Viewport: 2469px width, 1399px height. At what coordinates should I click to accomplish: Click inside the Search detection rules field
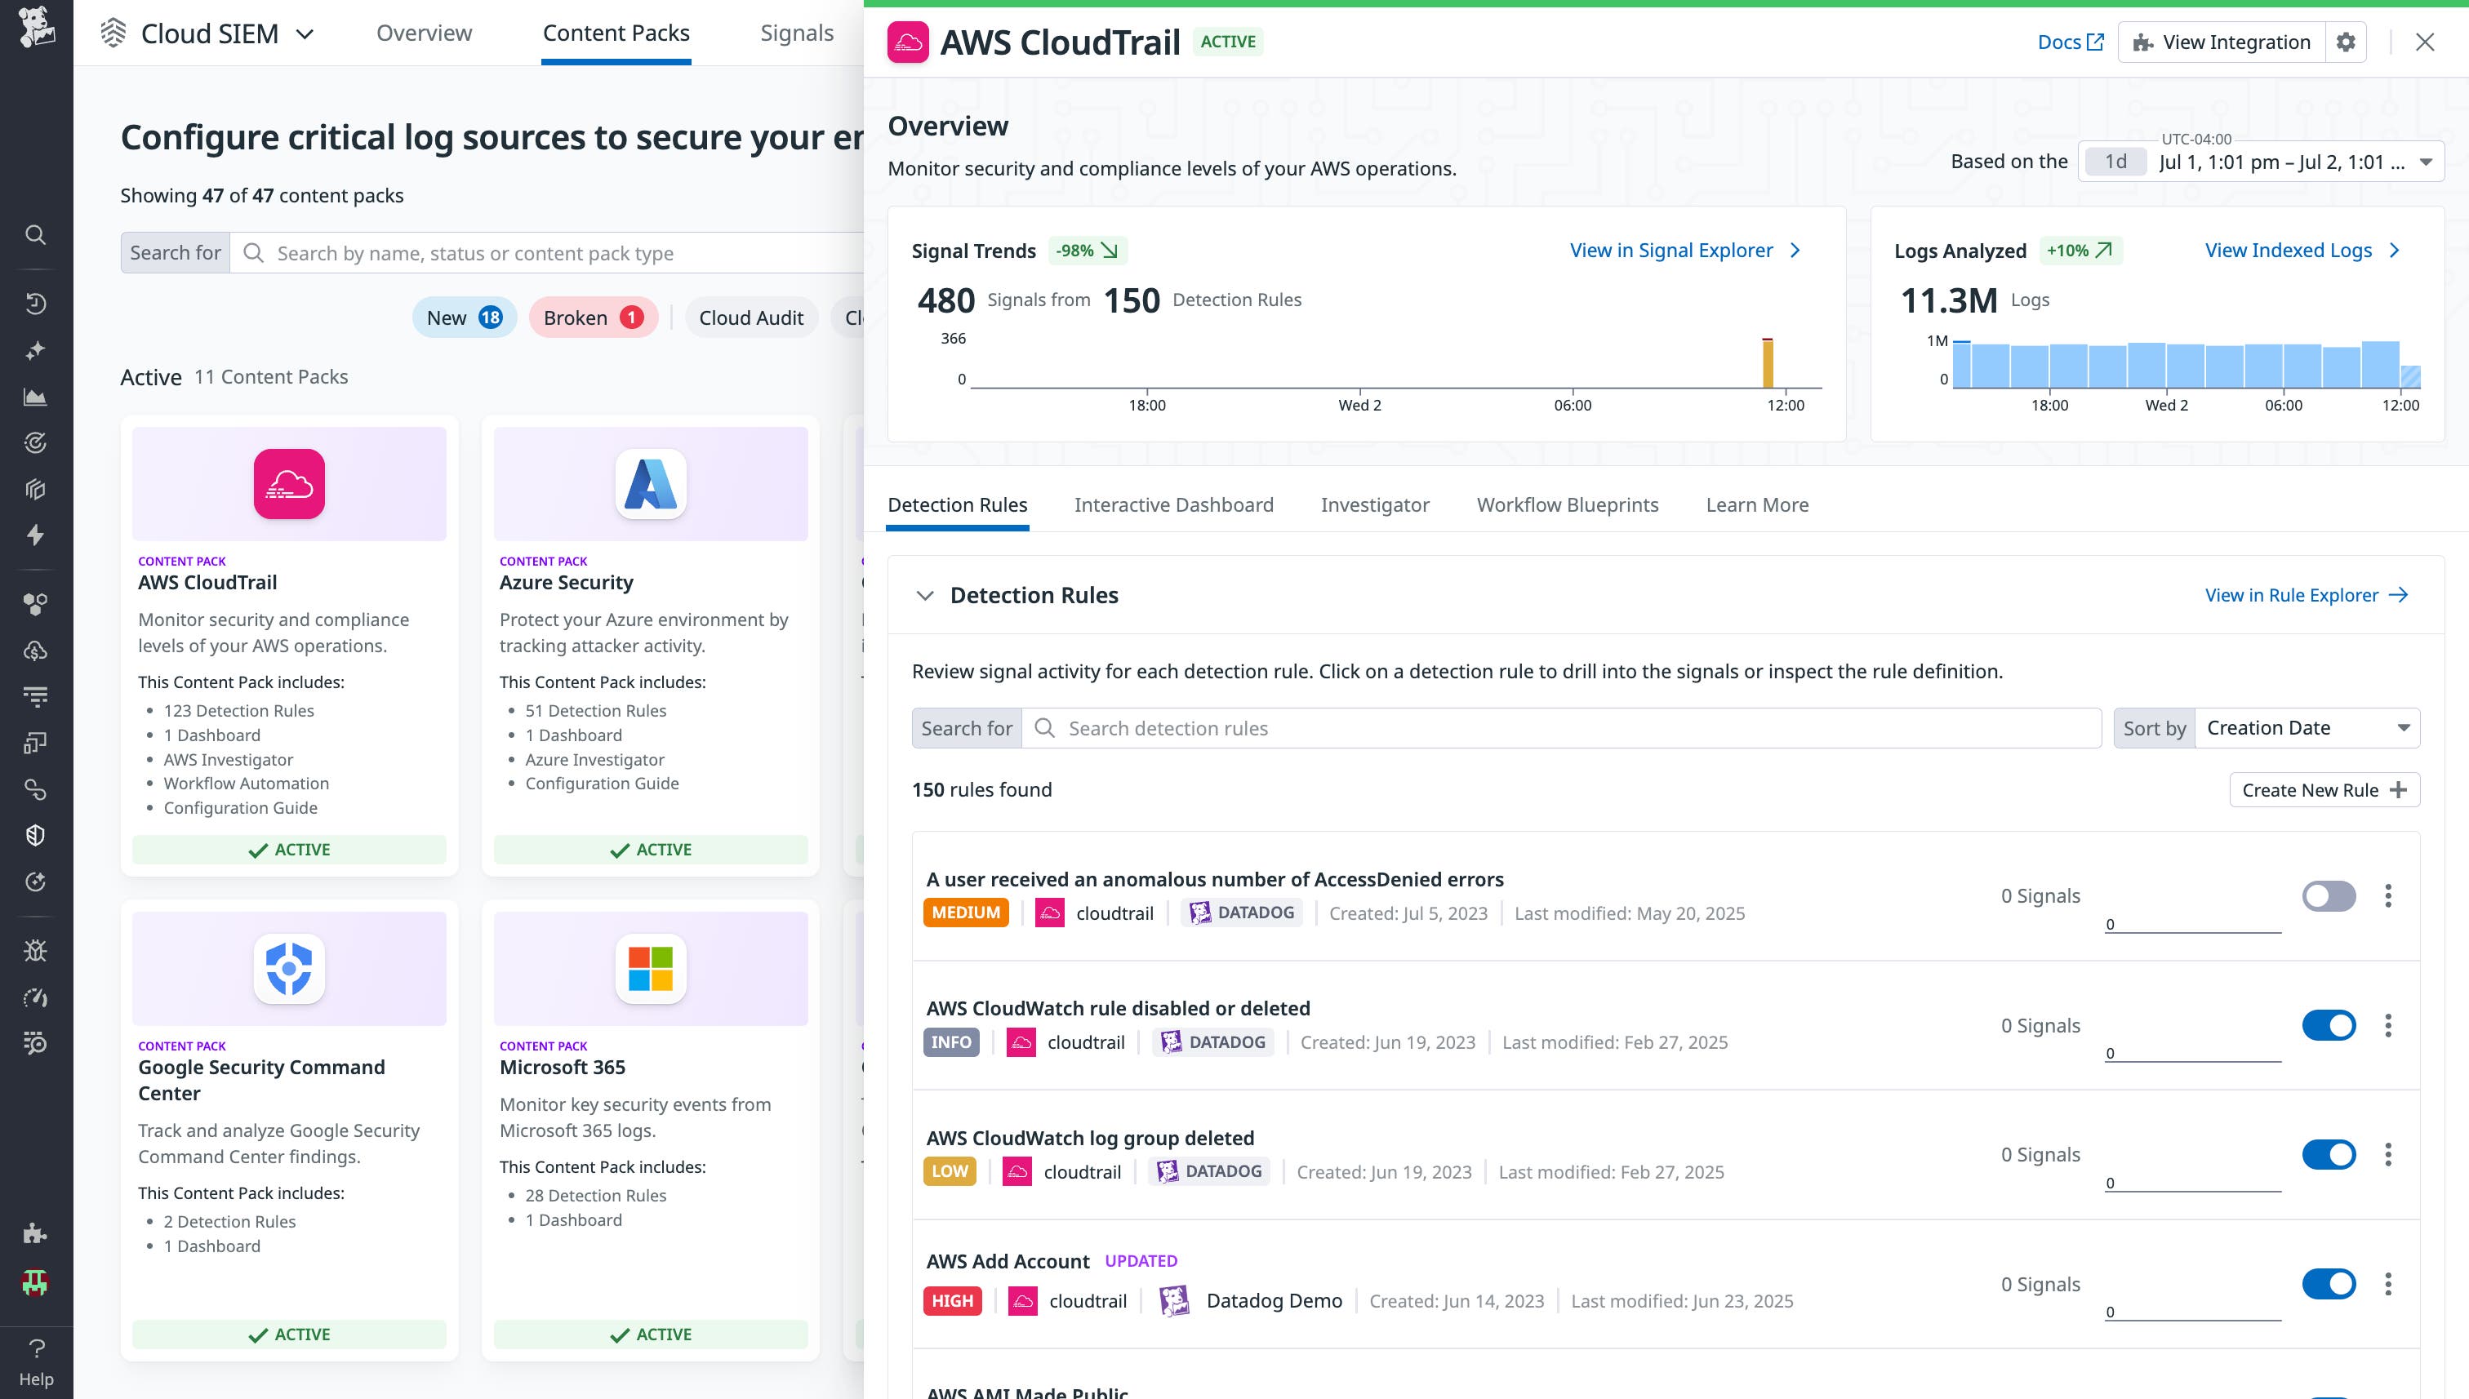1537,727
